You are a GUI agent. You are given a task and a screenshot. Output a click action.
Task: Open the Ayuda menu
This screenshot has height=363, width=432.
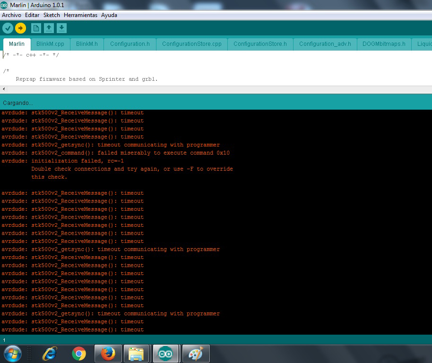[x=109, y=15]
